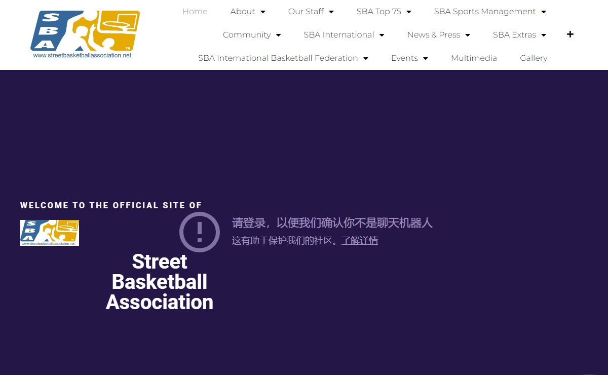The width and height of the screenshot is (608, 375).
Task: Expand the SBA International dropdown arrow
Action: coord(382,35)
